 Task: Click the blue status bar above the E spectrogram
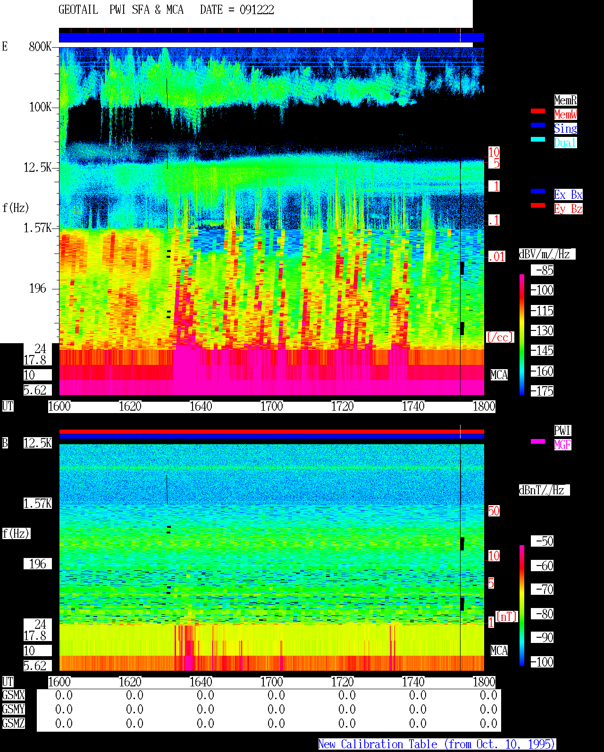coord(271,38)
